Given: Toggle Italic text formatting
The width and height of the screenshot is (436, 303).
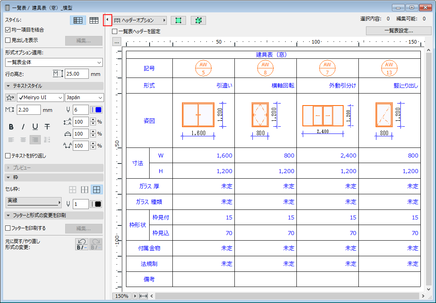Looking at the screenshot, I should coord(23,127).
